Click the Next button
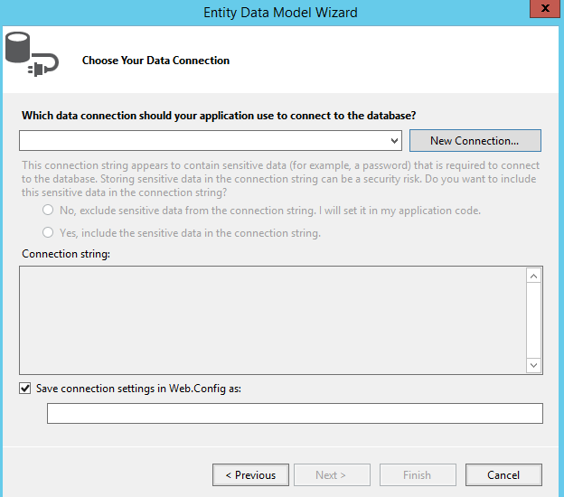This screenshot has height=497, width=564. (x=332, y=474)
